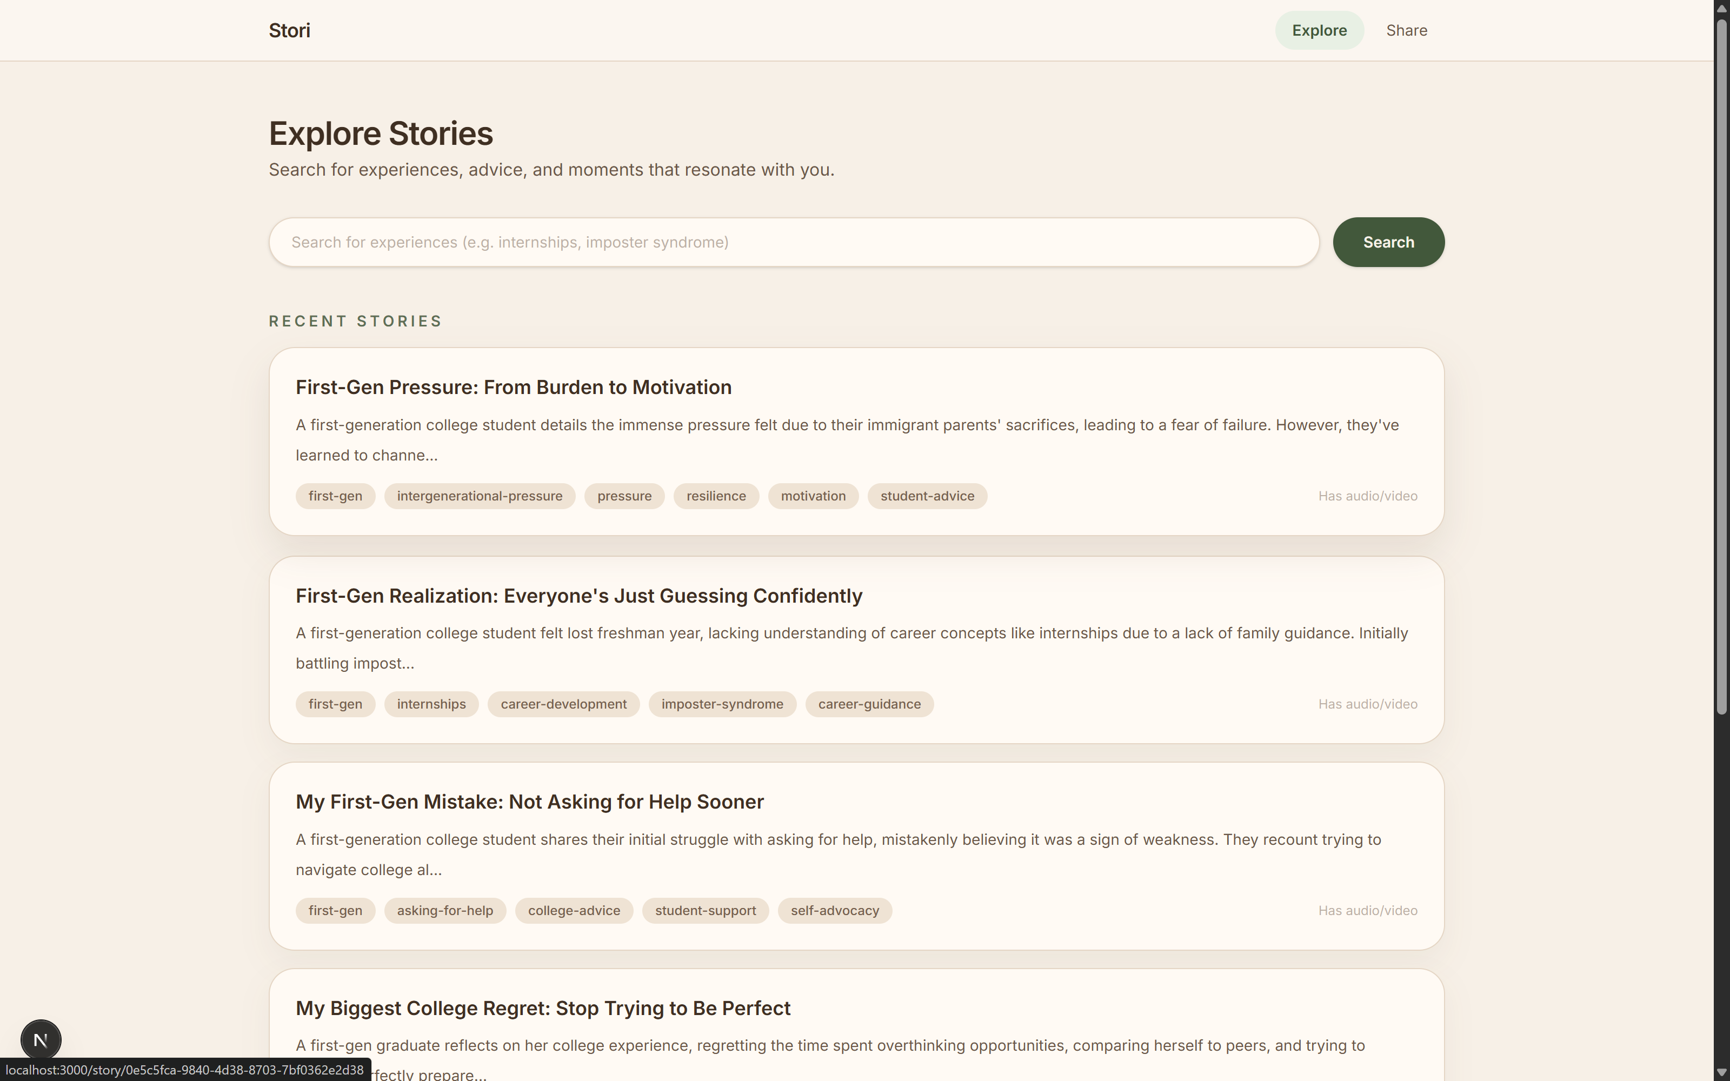This screenshot has height=1081, width=1730.
Task: Open the Explore tab
Action: [x=1319, y=31]
